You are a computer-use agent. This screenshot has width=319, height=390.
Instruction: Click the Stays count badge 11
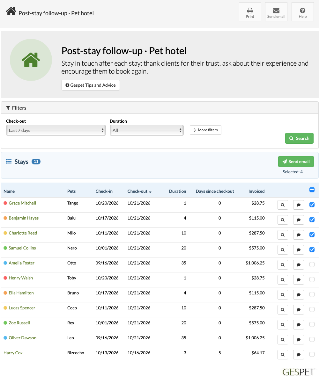36,162
